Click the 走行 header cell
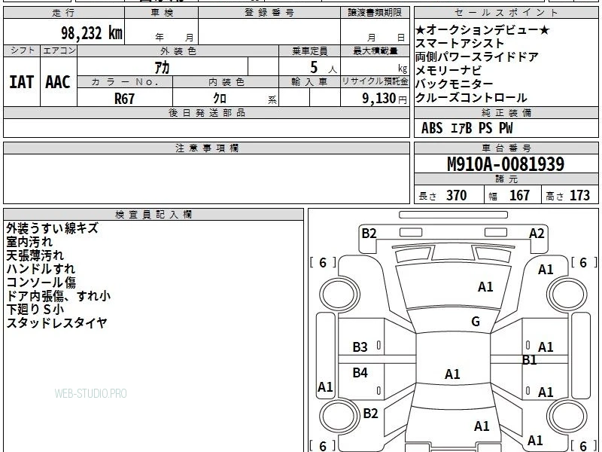This screenshot has height=452, width=602. click(64, 13)
